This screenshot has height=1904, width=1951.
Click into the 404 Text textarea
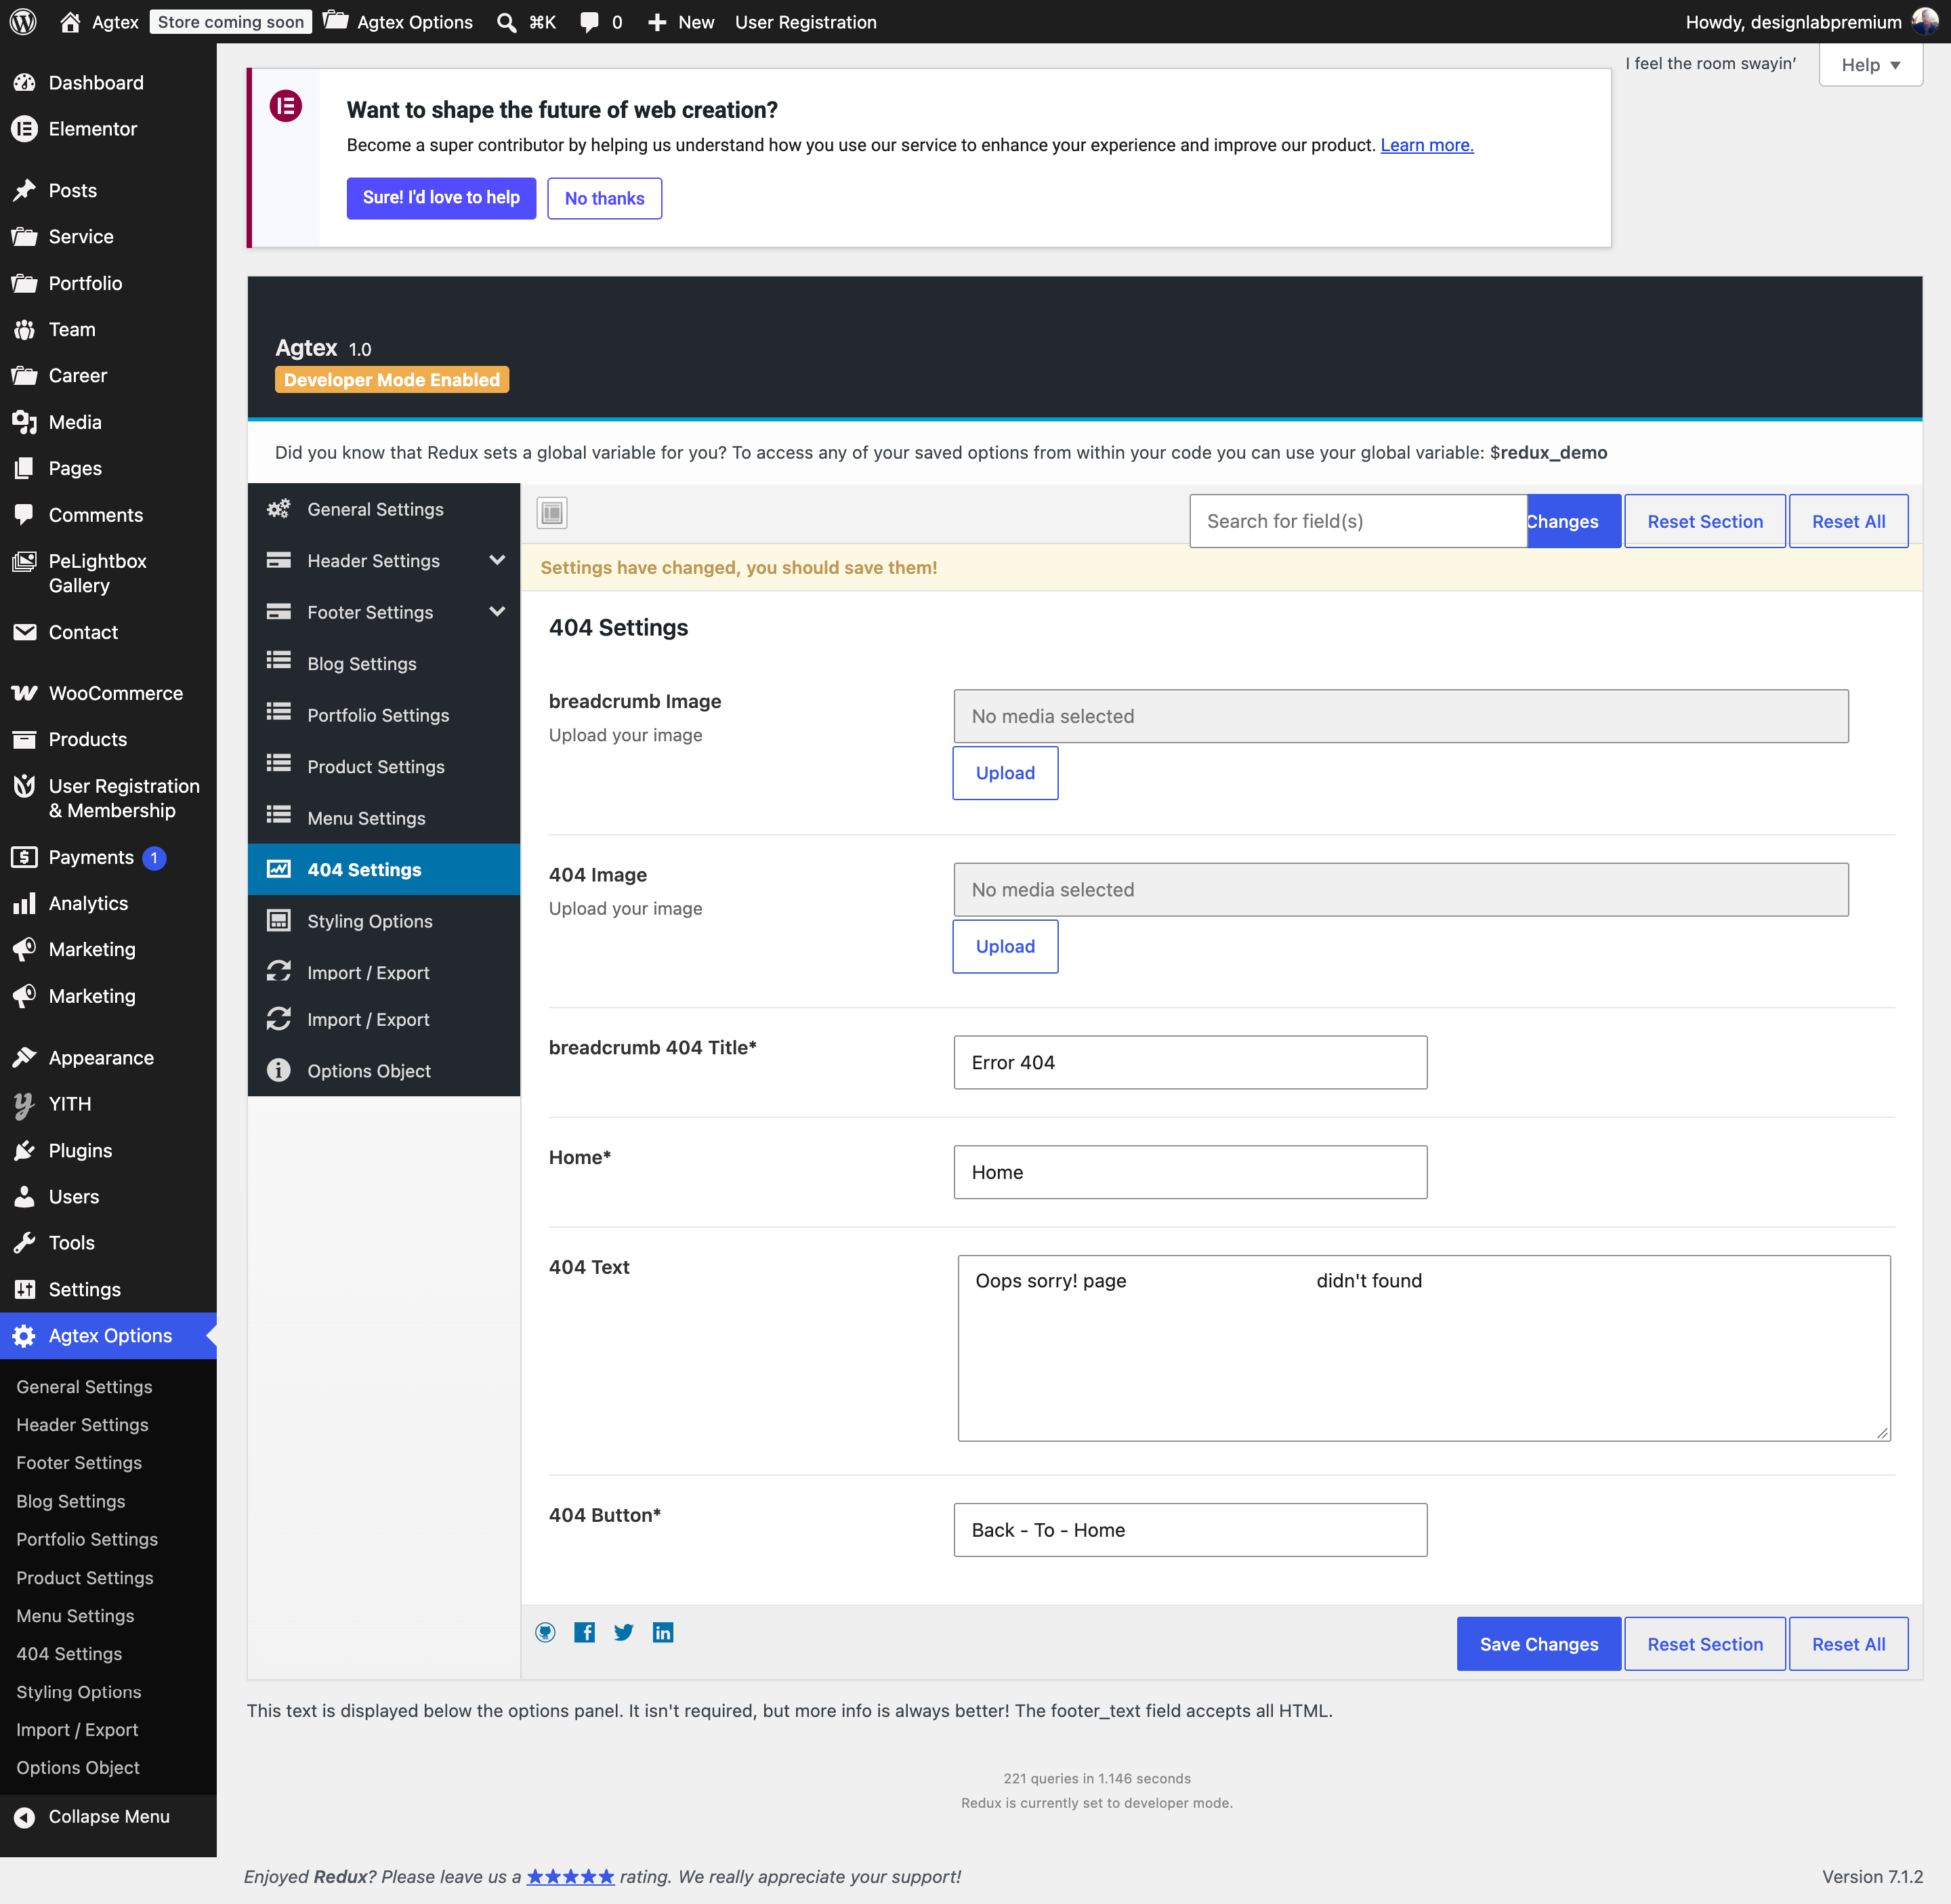(x=1424, y=1348)
